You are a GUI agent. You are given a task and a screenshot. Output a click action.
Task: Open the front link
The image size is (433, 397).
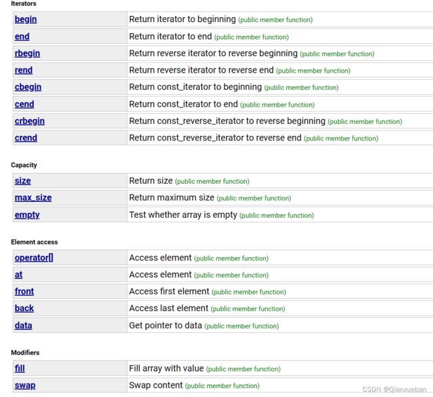point(24,291)
